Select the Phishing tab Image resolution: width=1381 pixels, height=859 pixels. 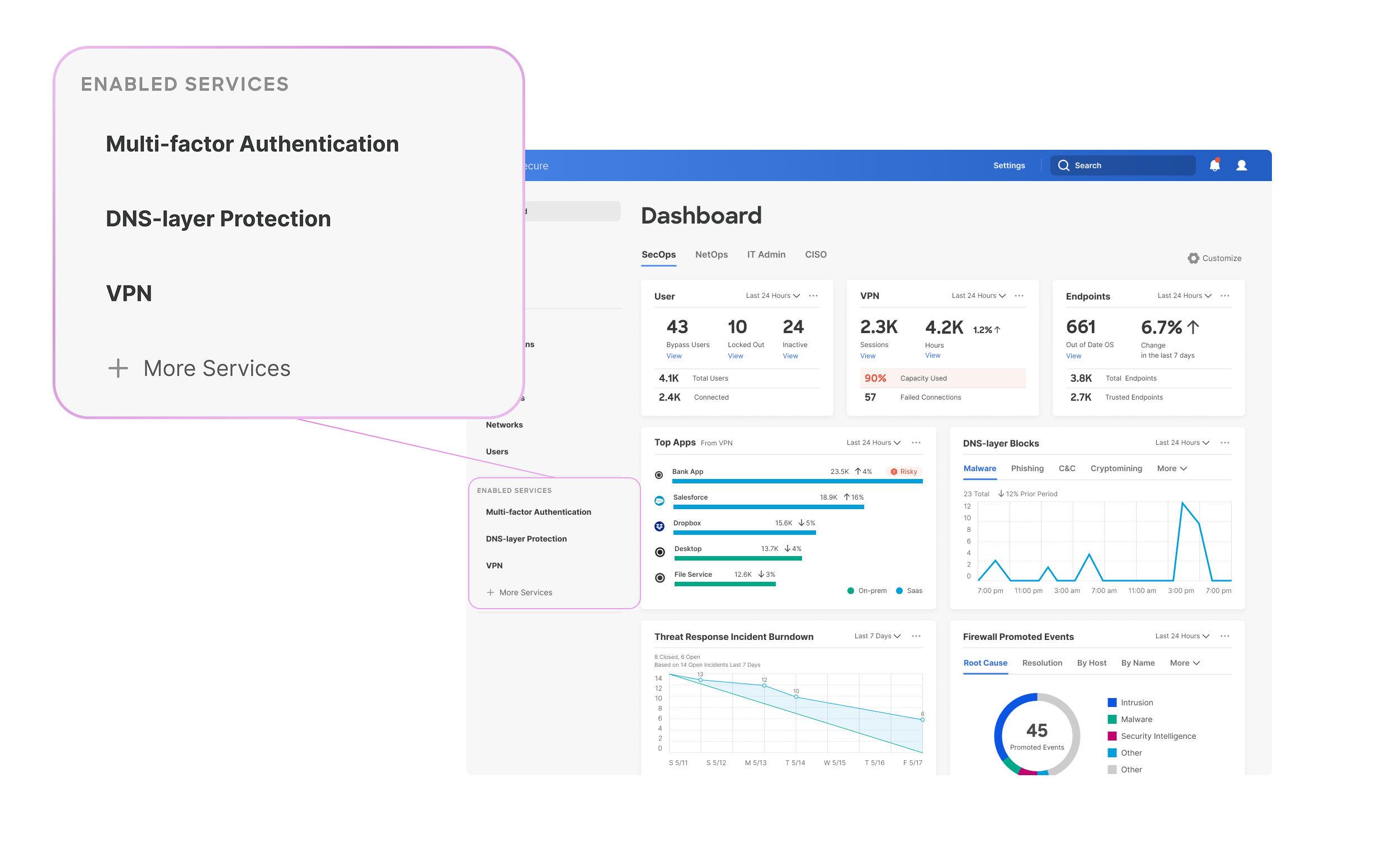tap(1027, 469)
